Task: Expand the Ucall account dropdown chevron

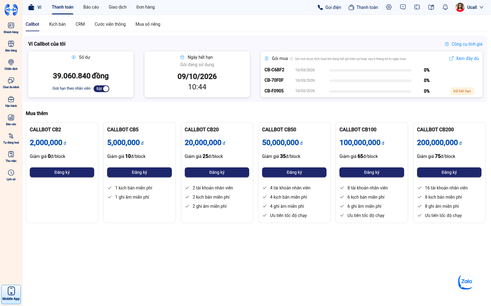Action: [481, 7]
